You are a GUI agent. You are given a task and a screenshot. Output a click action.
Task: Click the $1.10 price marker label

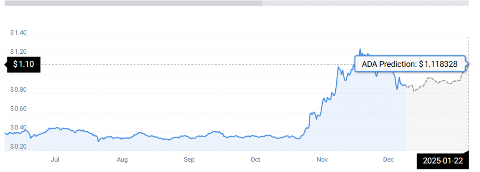[x=23, y=64]
